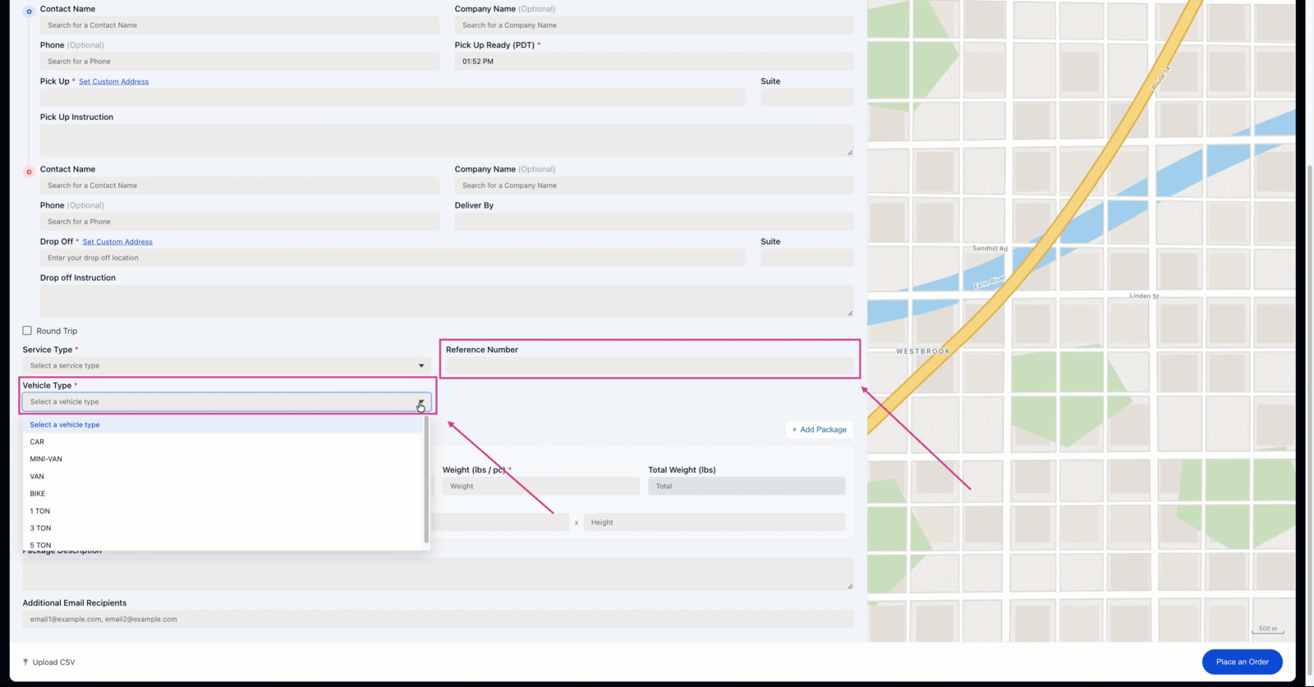Open Set Custom Address link for Drop Off
This screenshot has width=1314, height=687.
click(x=117, y=242)
